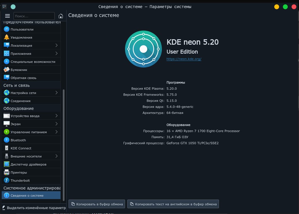The image size is (299, 214).
Task: Expand the Приложения submenu arrow
Action: tap(56, 53)
